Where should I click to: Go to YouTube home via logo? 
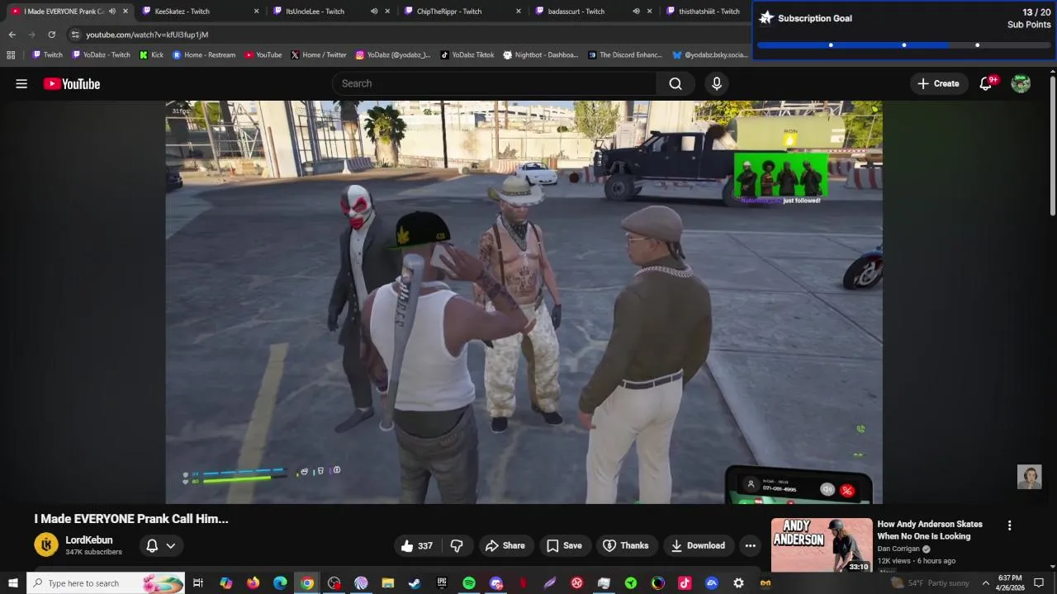[72, 83]
